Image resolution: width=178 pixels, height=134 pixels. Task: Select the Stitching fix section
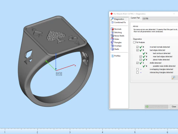[118, 32]
